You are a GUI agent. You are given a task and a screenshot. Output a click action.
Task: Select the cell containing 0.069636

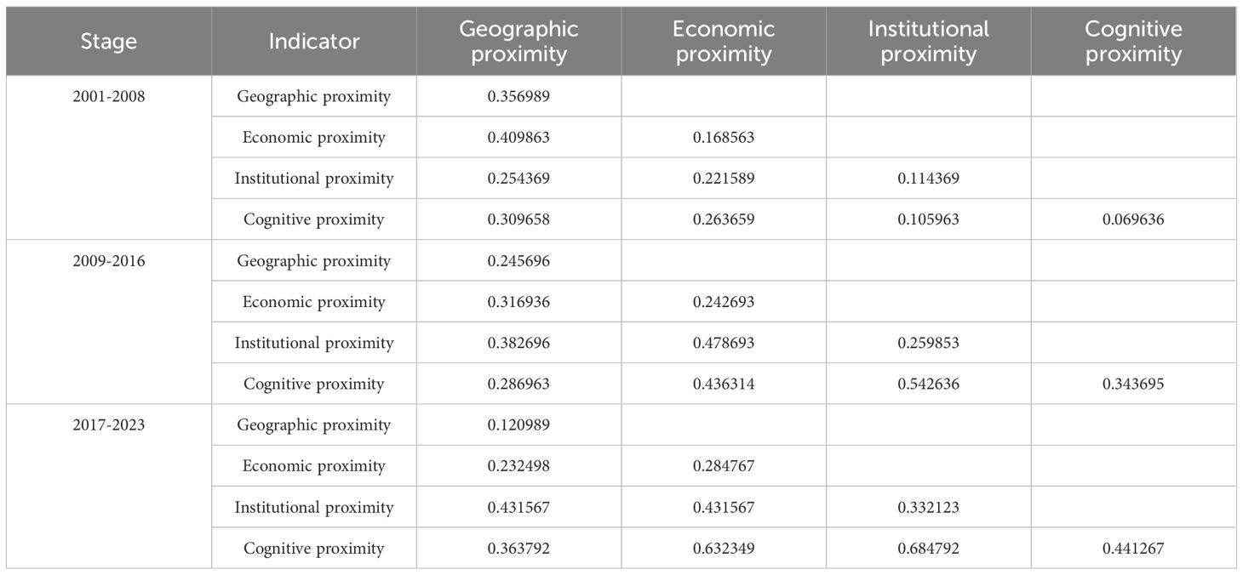click(x=1133, y=219)
